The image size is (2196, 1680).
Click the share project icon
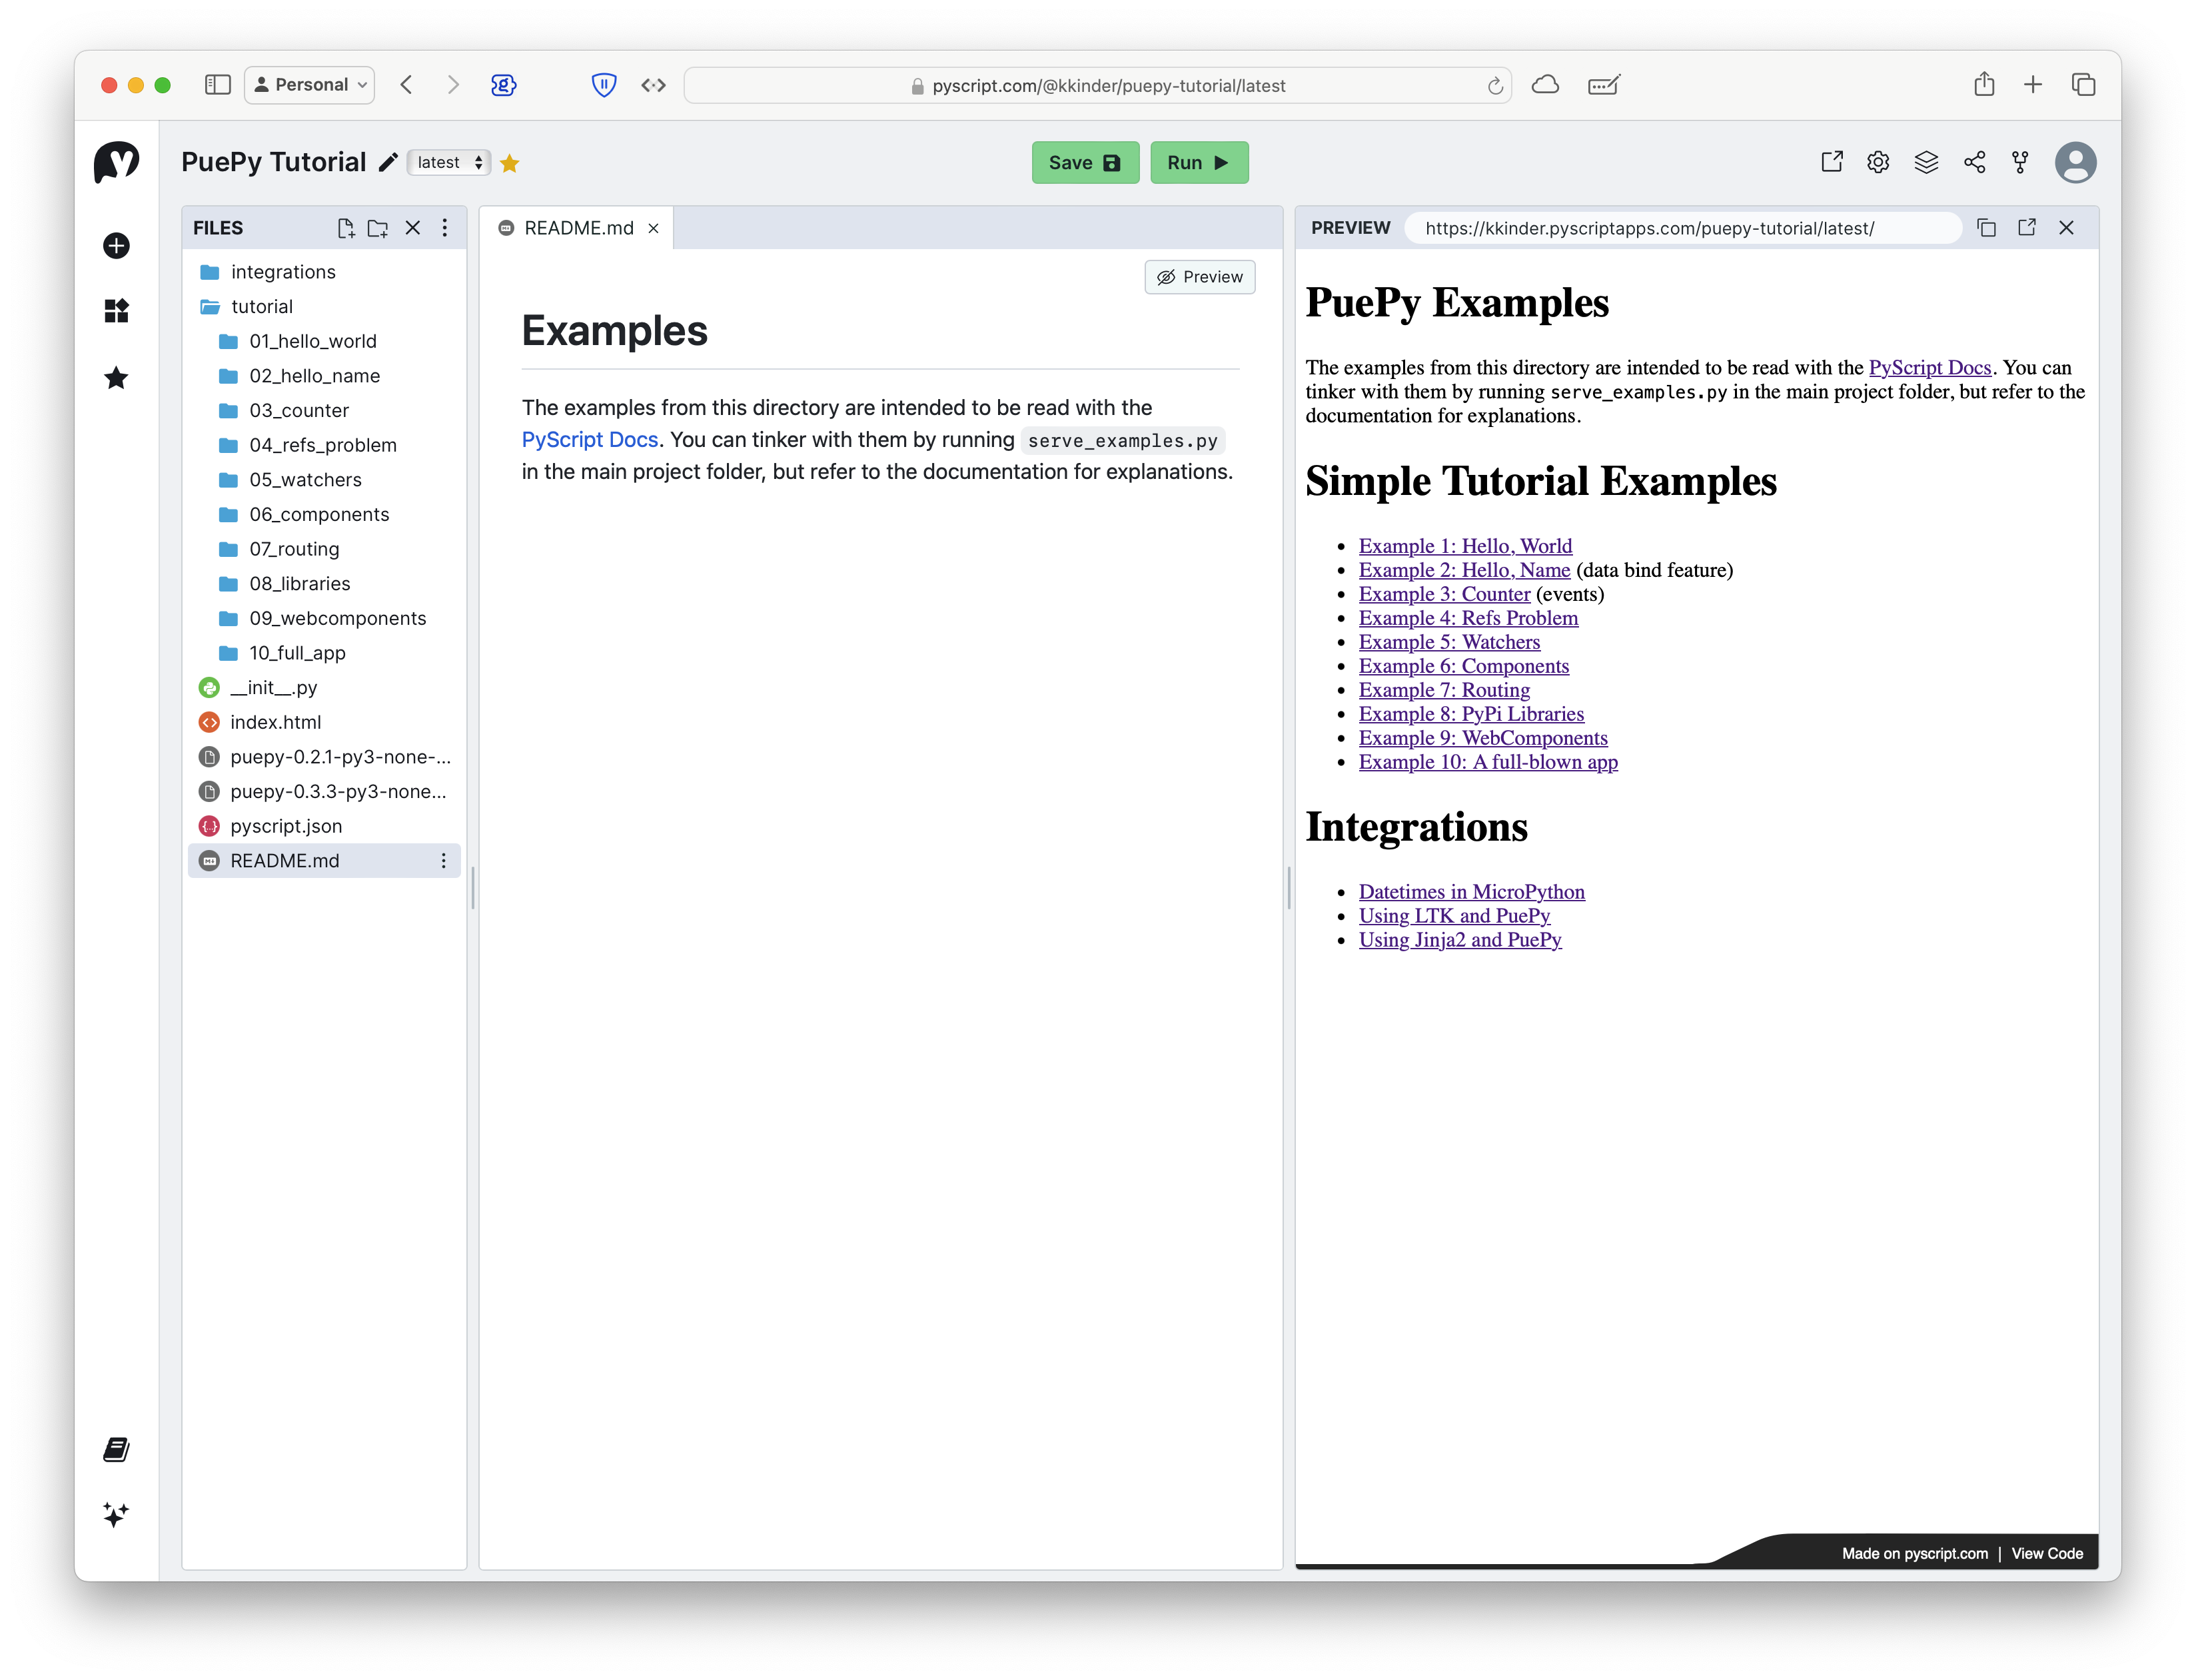(1974, 162)
